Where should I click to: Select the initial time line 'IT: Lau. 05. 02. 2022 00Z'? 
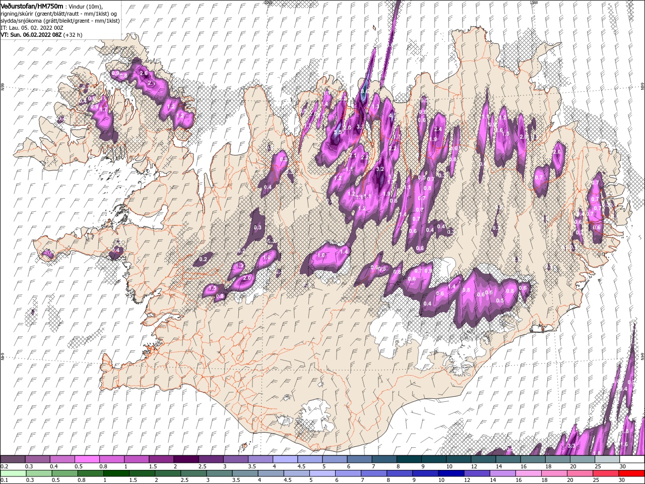pos(32,27)
